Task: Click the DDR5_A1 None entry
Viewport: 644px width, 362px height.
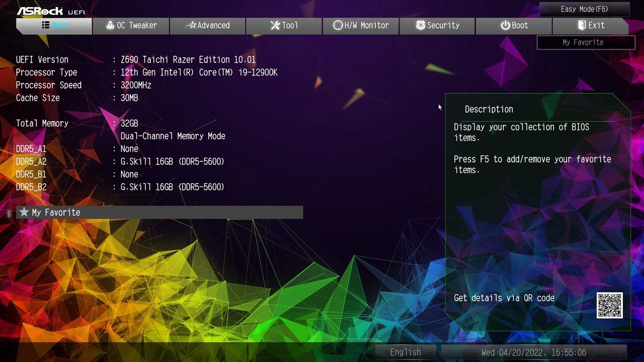Action: point(129,149)
